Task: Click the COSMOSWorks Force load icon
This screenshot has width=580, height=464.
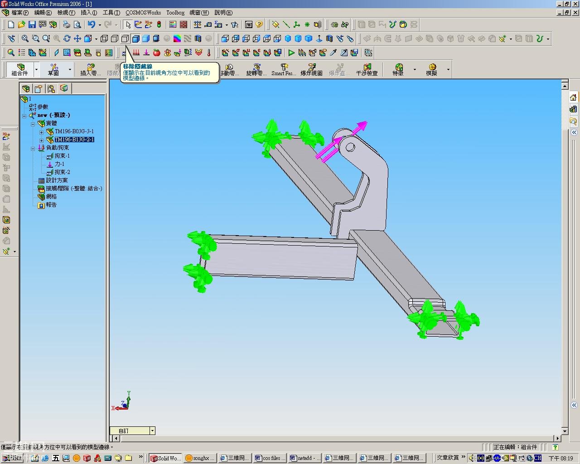Action: pyautogui.click(x=146, y=53)
